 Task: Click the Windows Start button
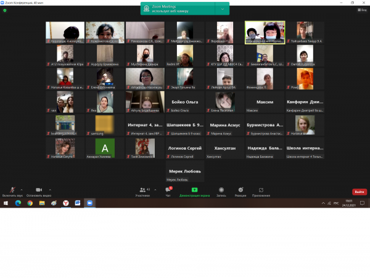5,203
